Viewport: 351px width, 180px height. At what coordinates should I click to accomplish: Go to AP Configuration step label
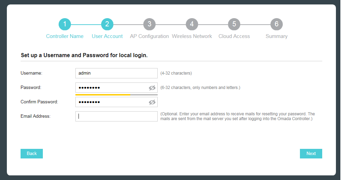pos(149,36)
